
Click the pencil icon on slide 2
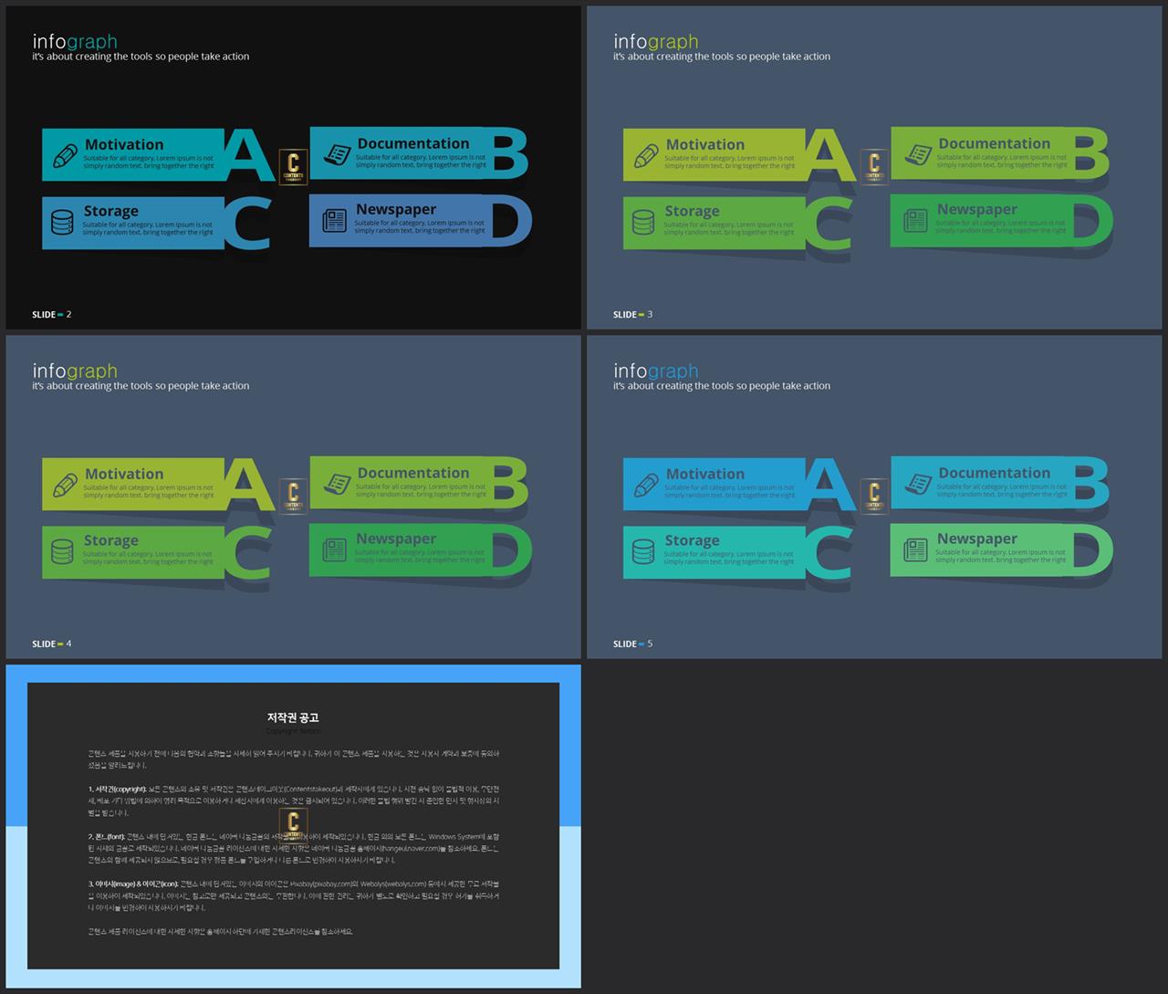coord(65,156)
